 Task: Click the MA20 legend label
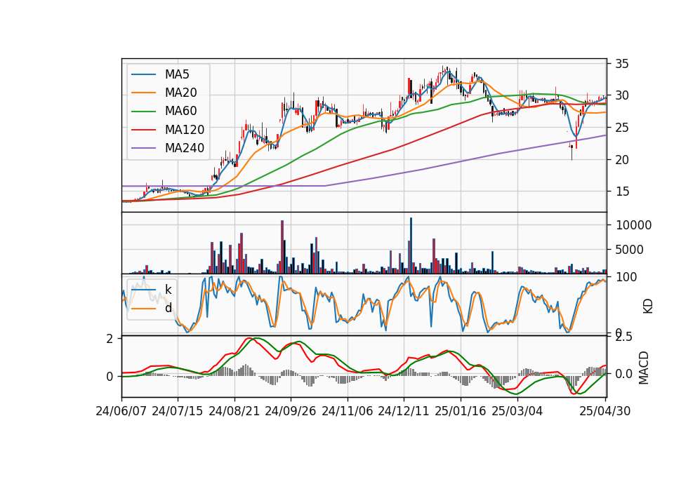coord(180,93)
